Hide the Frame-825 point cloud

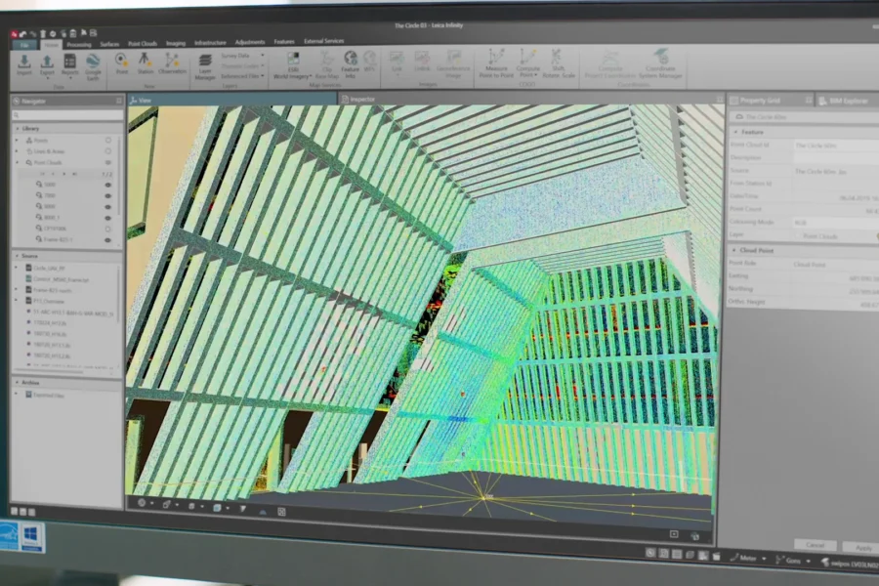108,240
